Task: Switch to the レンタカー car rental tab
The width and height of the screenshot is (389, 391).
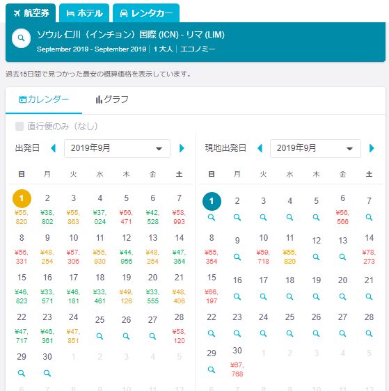Action: tap(146, 13)
